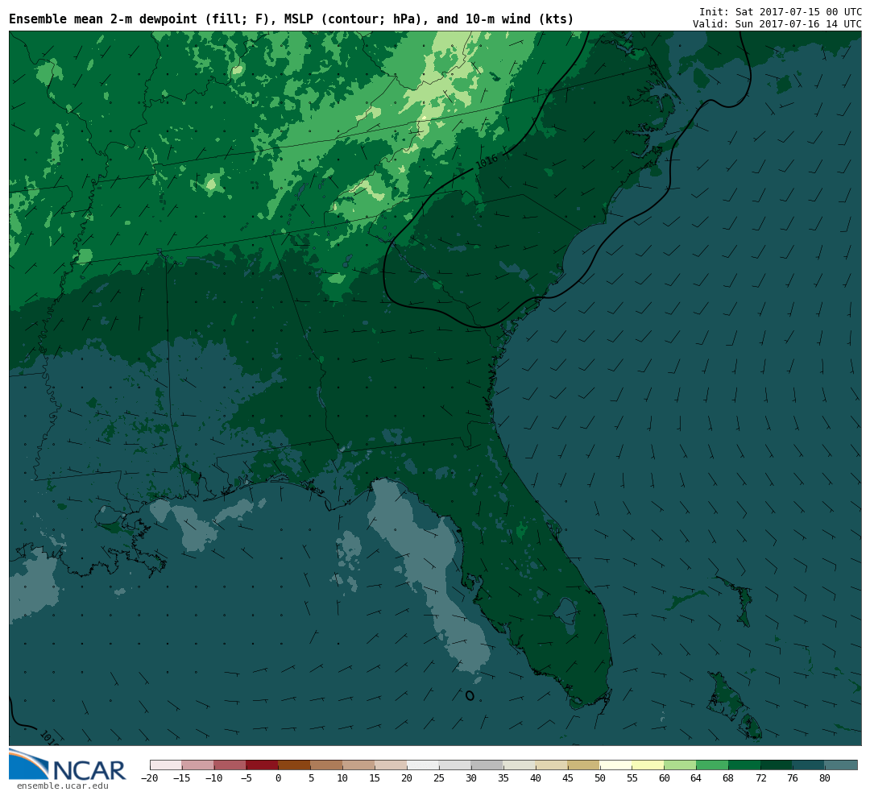This screenshot has width=870, height=796.
Task: Click the 1016 contour label over the Carolinas
Action: (x=487, y=161)
